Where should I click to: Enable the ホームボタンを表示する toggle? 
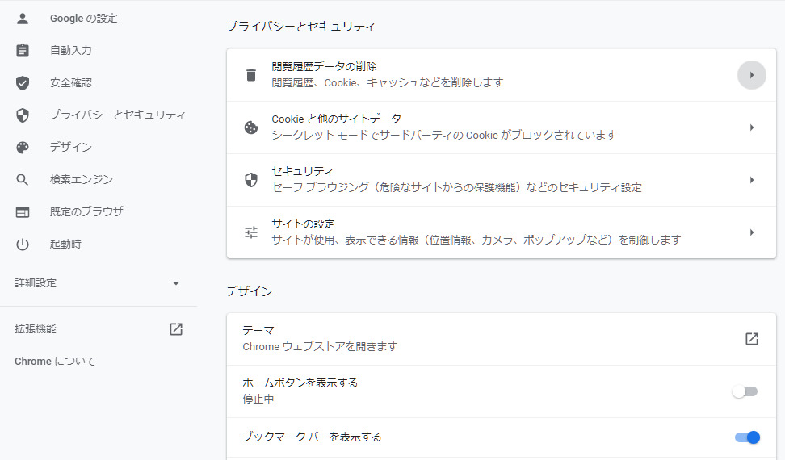point(745,391)
